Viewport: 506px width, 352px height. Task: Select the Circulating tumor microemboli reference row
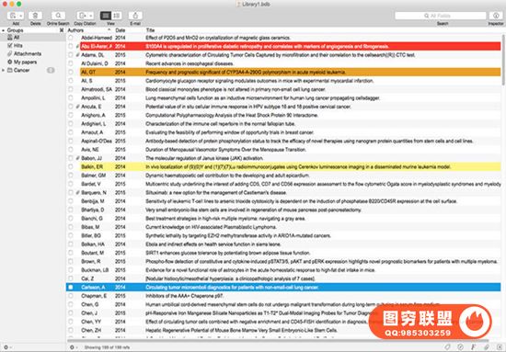(283, 288)
